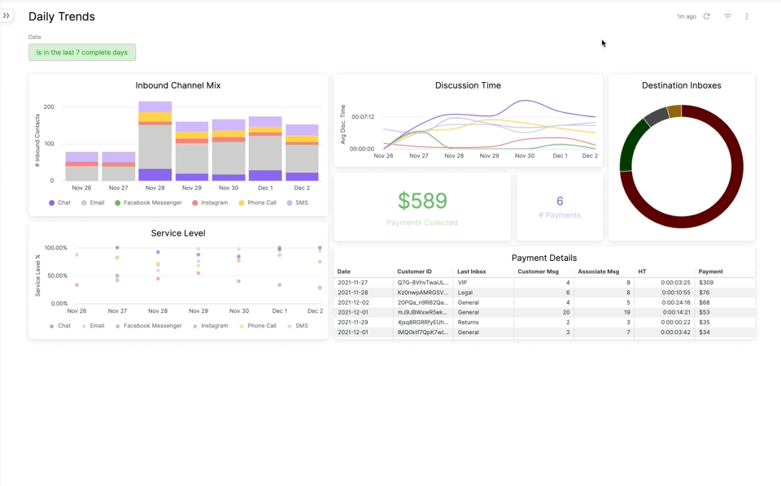Click date cell 2021-11-27
This screenshot has width=781, height=486.
click(352, 283)
